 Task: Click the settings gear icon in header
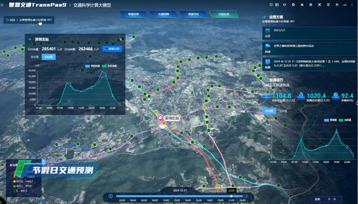[293, 5]
